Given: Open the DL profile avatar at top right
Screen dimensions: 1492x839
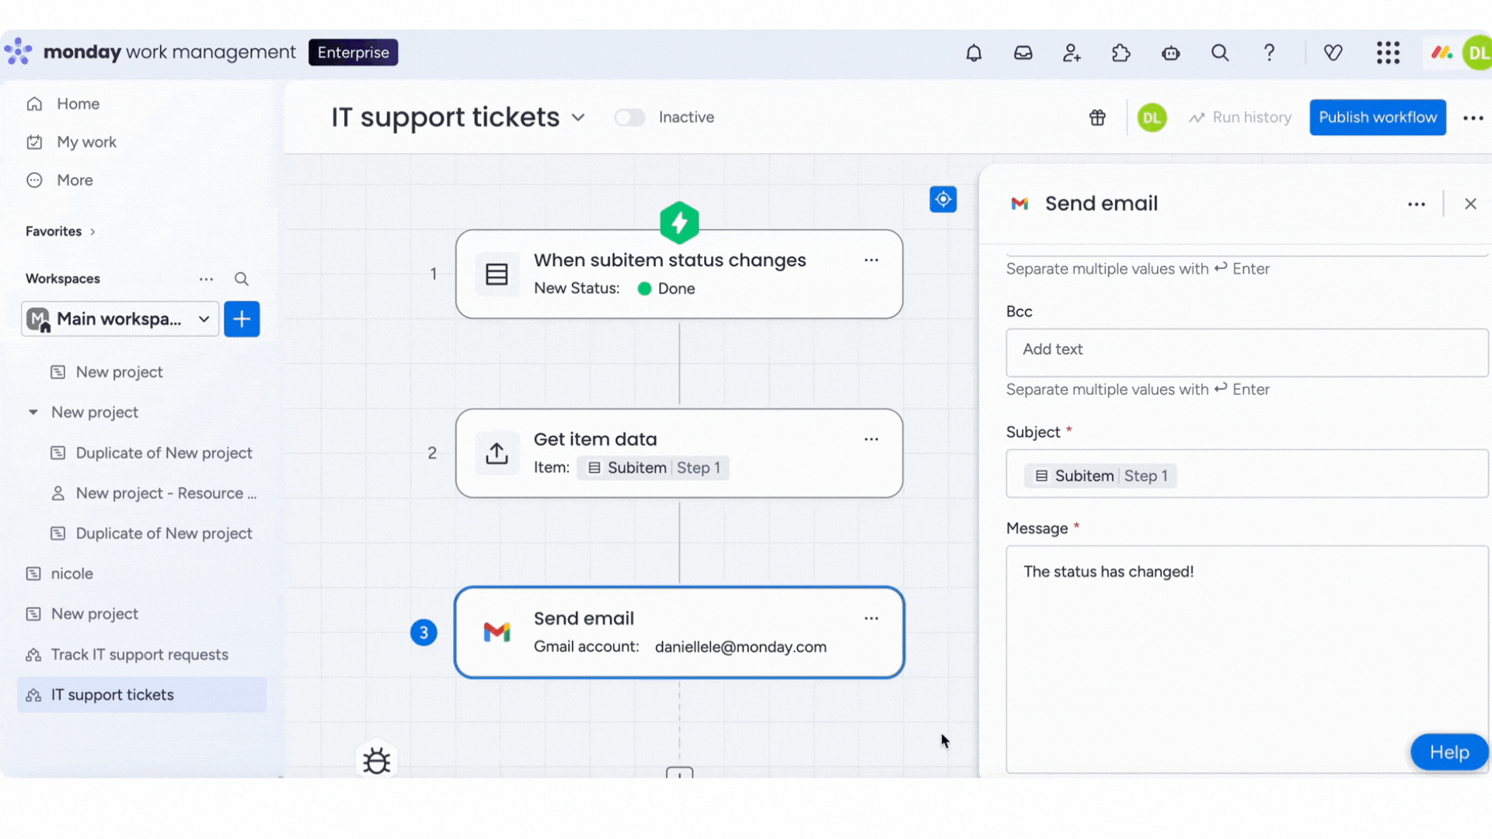Looking at the screenshot, I should [x=1477, y=53].
